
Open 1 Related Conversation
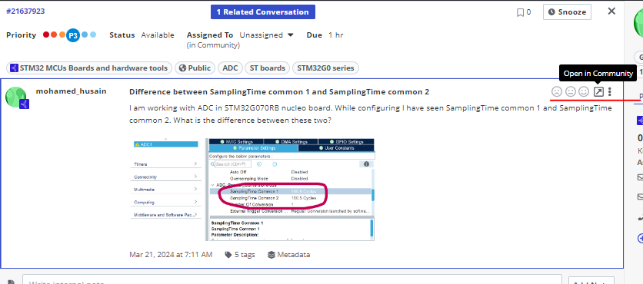[x=263, y=12]
